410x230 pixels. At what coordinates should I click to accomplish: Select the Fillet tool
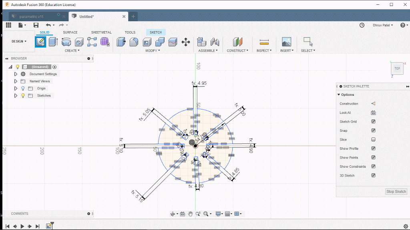tap(134, 42)
